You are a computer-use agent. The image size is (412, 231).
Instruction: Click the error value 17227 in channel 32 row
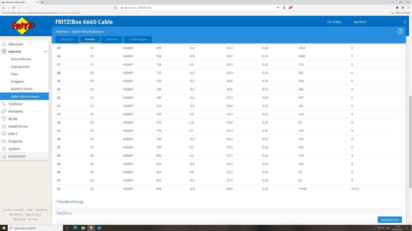tap(355, 189)
